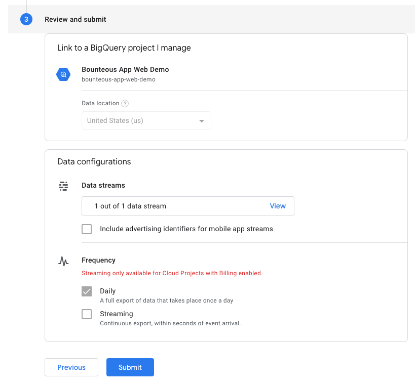
Task: Open the United States (us) data location dropdown
Action: point(146,120)
